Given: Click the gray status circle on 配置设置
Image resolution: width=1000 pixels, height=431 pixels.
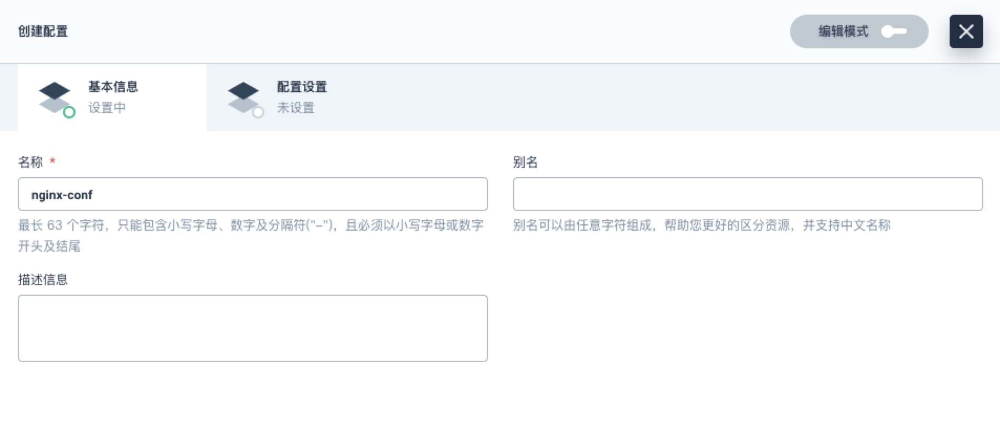Looking at the screenshot, I should 258,112.
